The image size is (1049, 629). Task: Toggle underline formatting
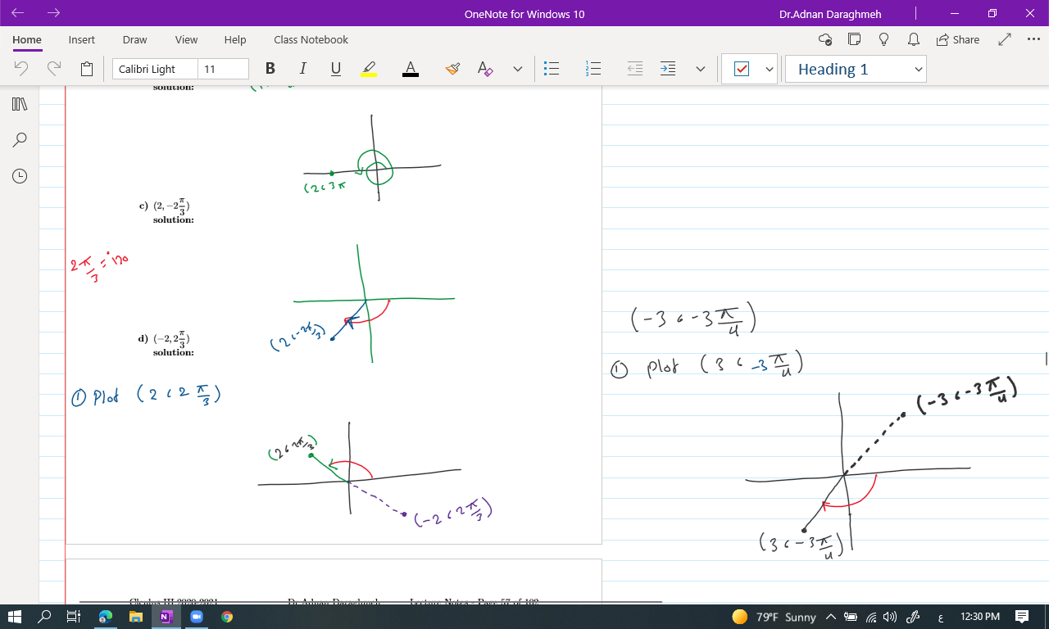pyautogui.click(x=335, y=70)
